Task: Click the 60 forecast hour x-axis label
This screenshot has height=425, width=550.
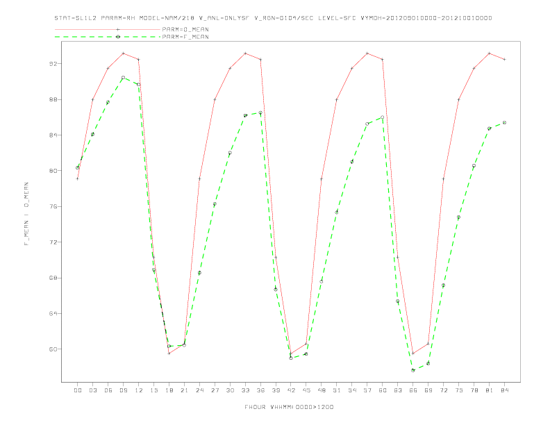Action: (383, 390)
